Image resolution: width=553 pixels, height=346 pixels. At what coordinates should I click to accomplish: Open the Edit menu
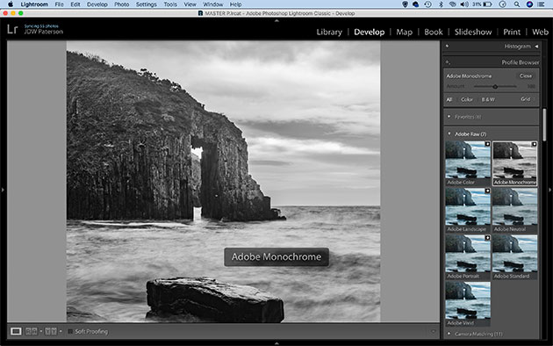click(75, 4)
